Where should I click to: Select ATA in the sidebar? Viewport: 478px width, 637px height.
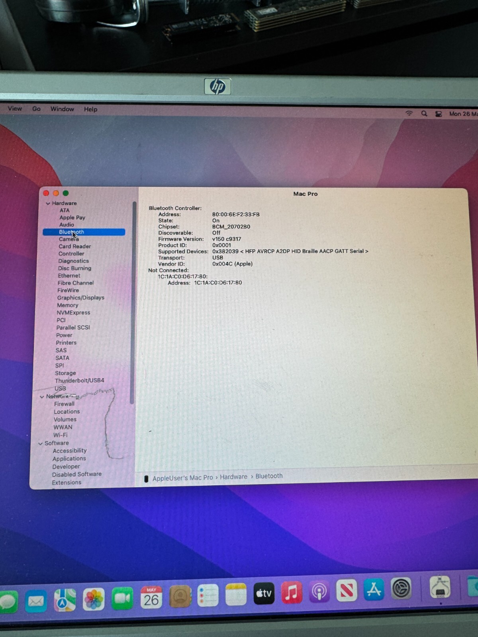pyautogui.click(x=65, y=210)
